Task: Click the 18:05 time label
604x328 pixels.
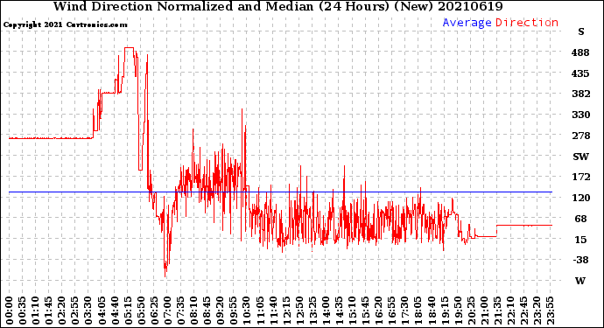Action: pos(419,311)
